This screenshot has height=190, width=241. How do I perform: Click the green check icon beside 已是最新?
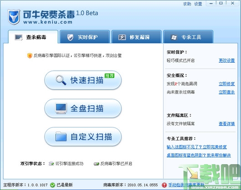(52, 185)
